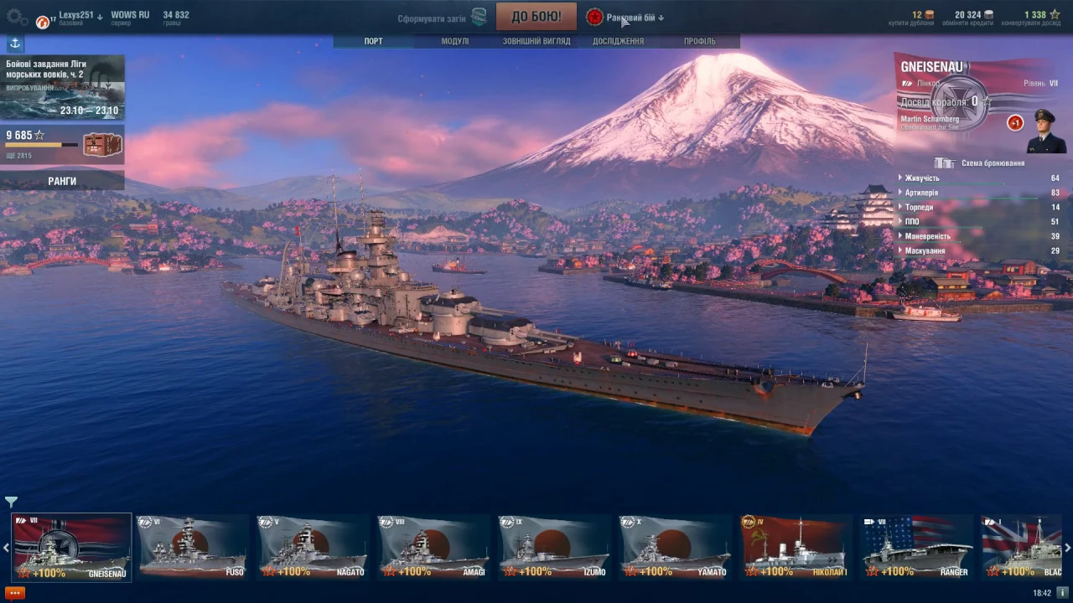Open the ship filter funnel icon
This screenshot has height=603, width=1073.
pos(11,502)
